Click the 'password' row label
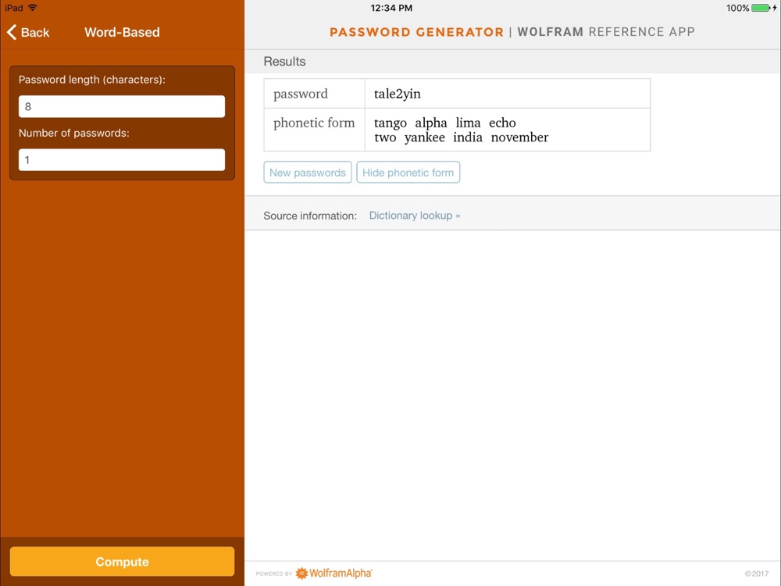The width and height of the screenshot is (781, 586). pyautogui.click(x=301, y=94)
